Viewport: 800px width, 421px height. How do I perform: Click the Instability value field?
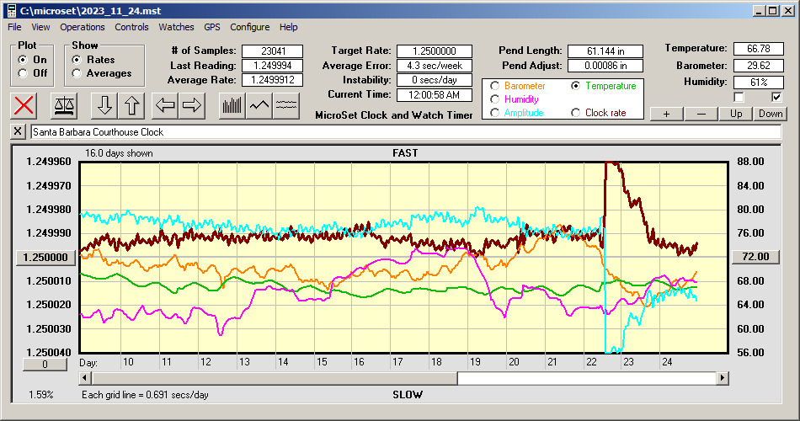435,80
